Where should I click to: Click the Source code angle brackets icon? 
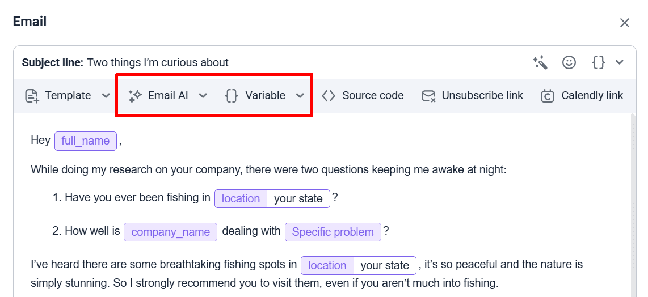coord(329,96)
